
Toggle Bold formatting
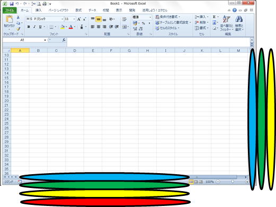pyautogui.click(x=29, y=27)
